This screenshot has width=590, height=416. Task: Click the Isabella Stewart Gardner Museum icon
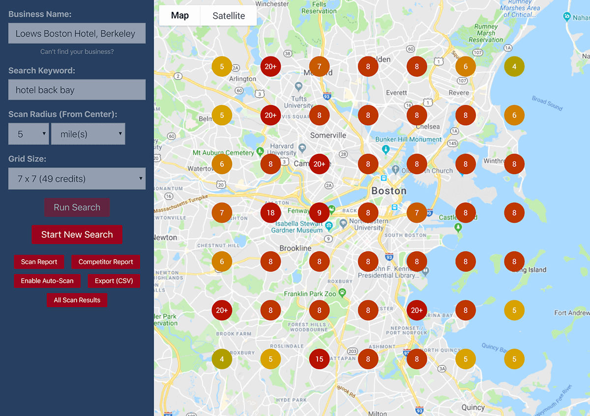pos(329,225)
